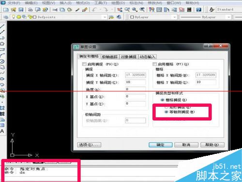Select the 栅格捕捉 radio button
Viewport: 242px width, 182px height.
point(162,100)
